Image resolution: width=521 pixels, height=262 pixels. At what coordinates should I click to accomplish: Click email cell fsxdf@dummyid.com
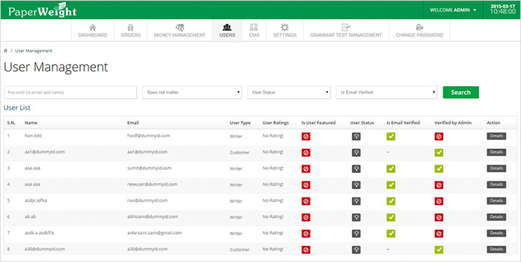tap(148, 136)
